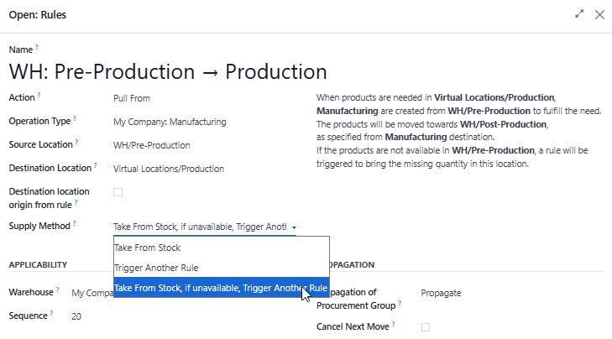The width and height of the screenshot is (612, 339).
Task: Click the help icon beside Source Location
Action: (x=77, y=142)
